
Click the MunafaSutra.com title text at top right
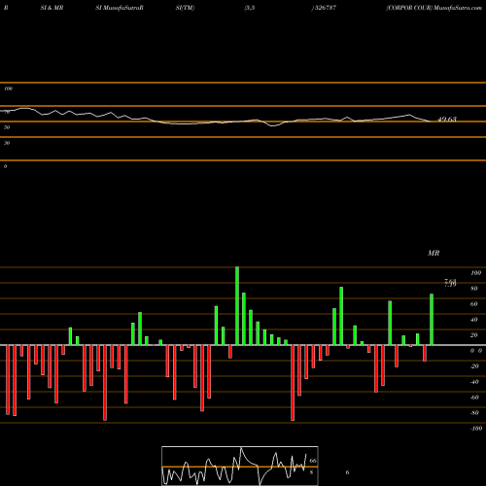pyautogui.click(x=458, y=8)
